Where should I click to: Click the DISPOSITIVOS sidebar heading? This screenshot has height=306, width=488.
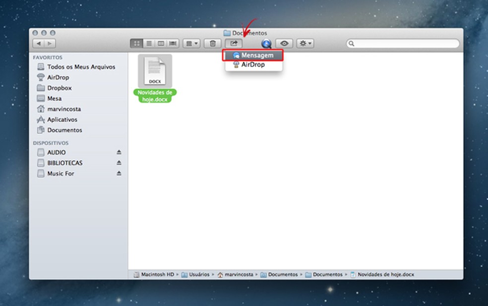click(51, 143)
